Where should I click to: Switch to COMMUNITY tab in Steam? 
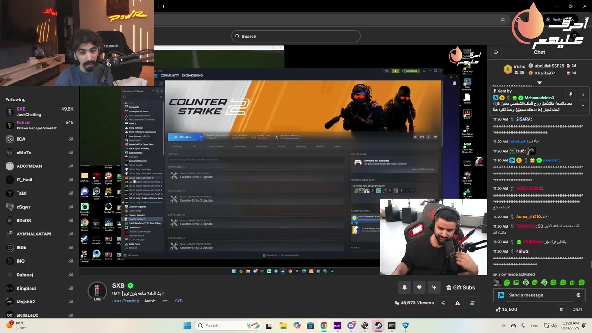click(170, 75)
